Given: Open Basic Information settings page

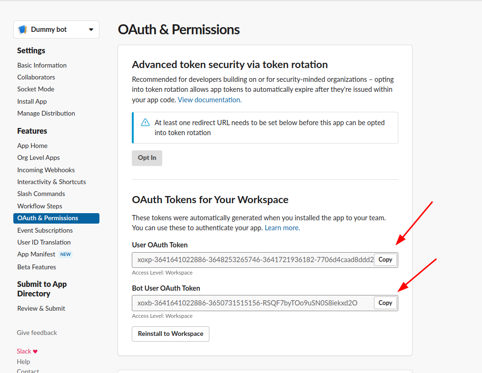Looking at the screenshot, I should (42, 65).
